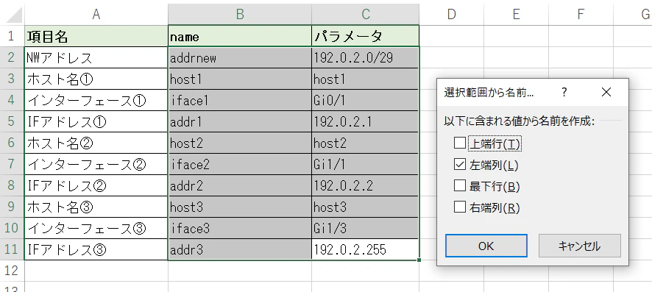Select the ホスト名① cell
The width and height of the screenshot is (652, 292).
[x=96, y=79]
